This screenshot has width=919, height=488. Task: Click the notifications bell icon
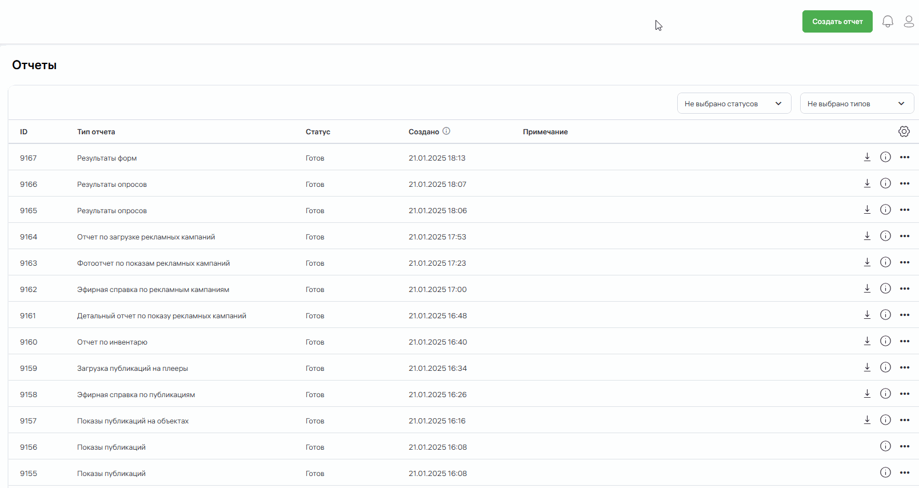click(x=888, y=22)
